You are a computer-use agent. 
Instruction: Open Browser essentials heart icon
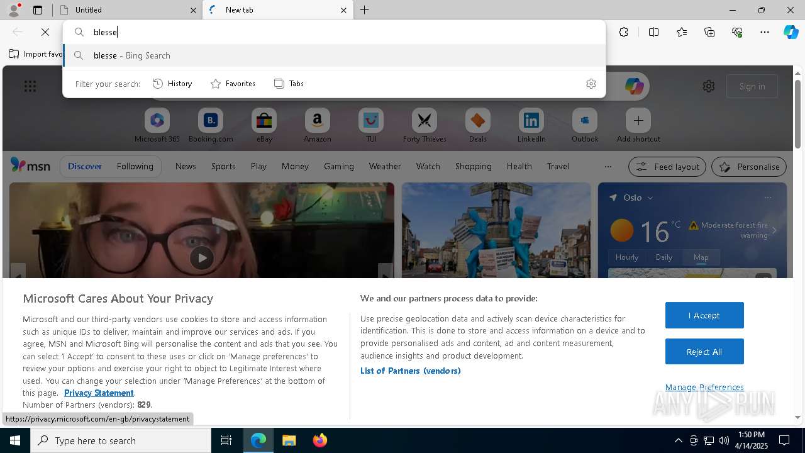click(737, 32)
